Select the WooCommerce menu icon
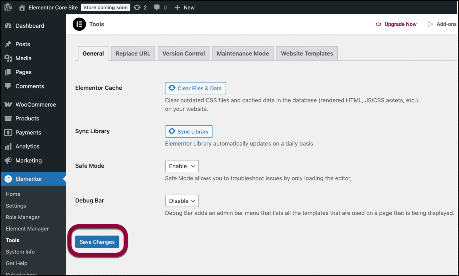The width and height of the screenshot is (459, 276). pyautogui.click(x=8, y=104)
